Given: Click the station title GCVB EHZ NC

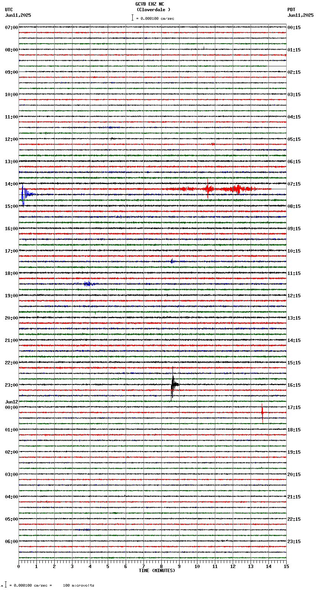Looking at the screenshot, I should tap(149, 4).
